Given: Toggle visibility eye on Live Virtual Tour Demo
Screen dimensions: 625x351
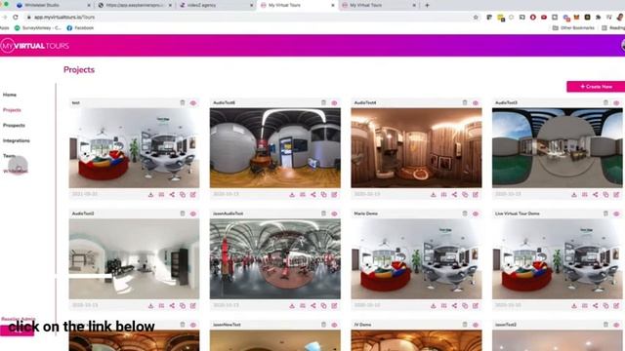Looking at the screenshot, I should tap(616, 214).
